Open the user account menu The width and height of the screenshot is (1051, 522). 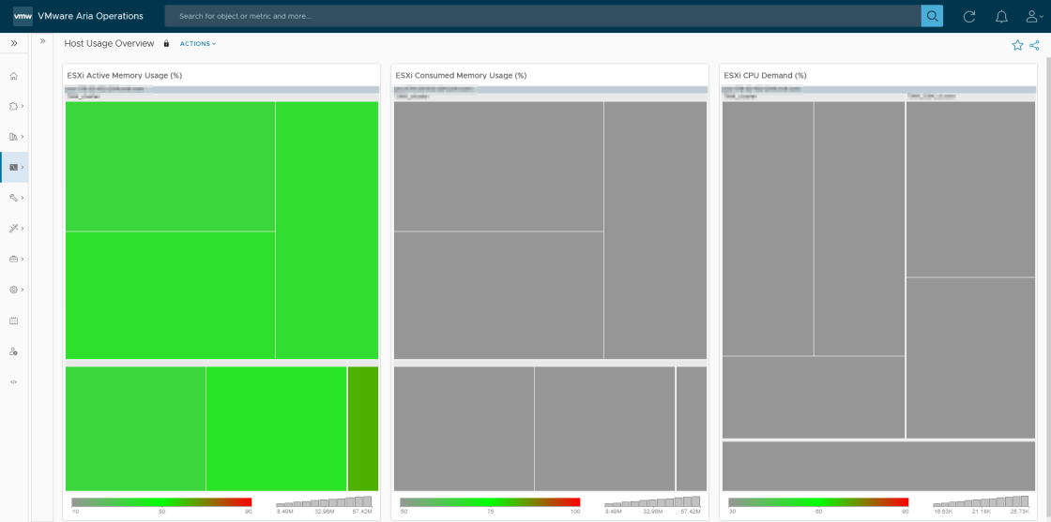click(1032, 16)
